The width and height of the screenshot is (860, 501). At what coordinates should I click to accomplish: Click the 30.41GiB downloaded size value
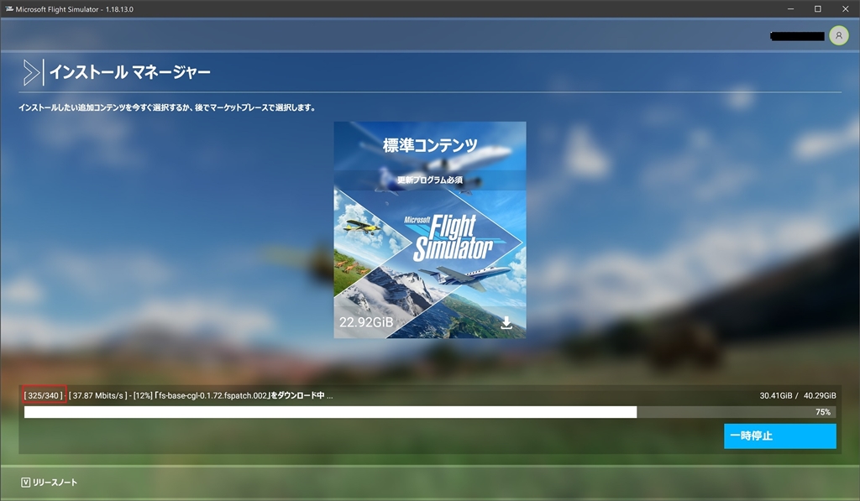(775, 395)
